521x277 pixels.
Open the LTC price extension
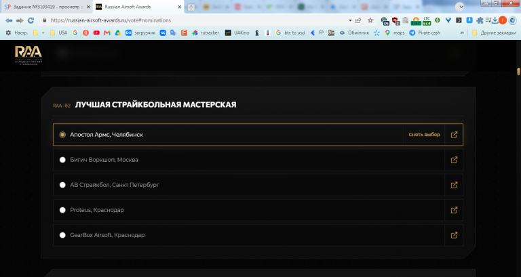click(427, 21)
